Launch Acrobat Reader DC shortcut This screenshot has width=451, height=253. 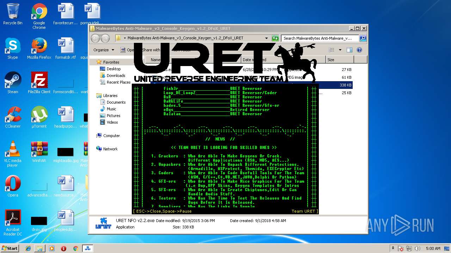(x=13, y=223)
